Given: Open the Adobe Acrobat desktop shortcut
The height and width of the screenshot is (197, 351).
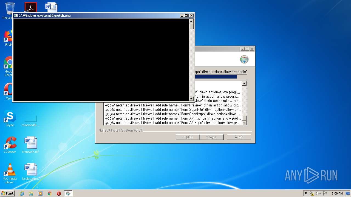Looking at the screenshot, I should (30, 7).
